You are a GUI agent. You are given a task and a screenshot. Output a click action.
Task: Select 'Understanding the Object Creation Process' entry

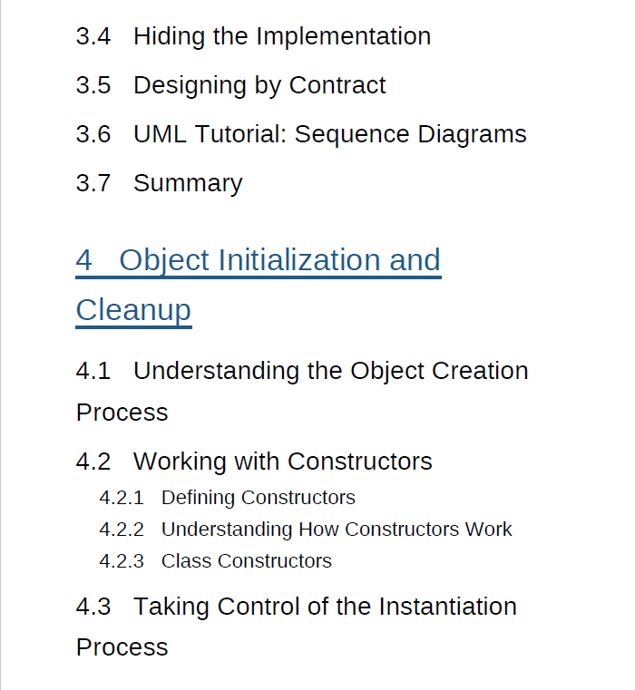point(330,371)
